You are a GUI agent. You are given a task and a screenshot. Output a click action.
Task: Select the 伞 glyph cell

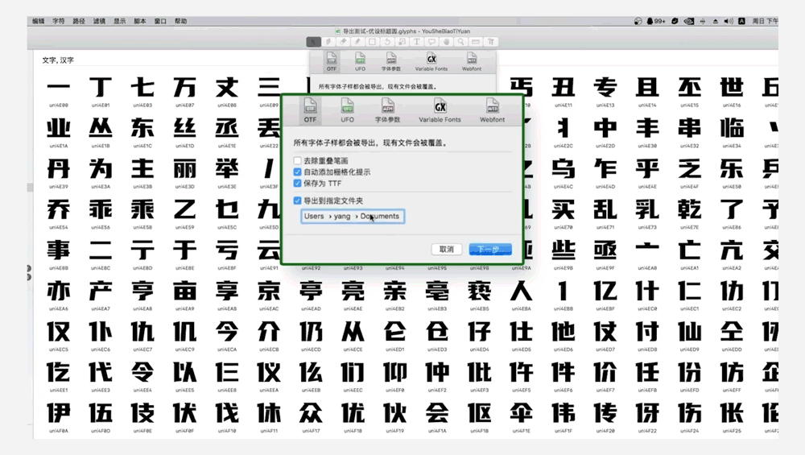click(521, 417)
